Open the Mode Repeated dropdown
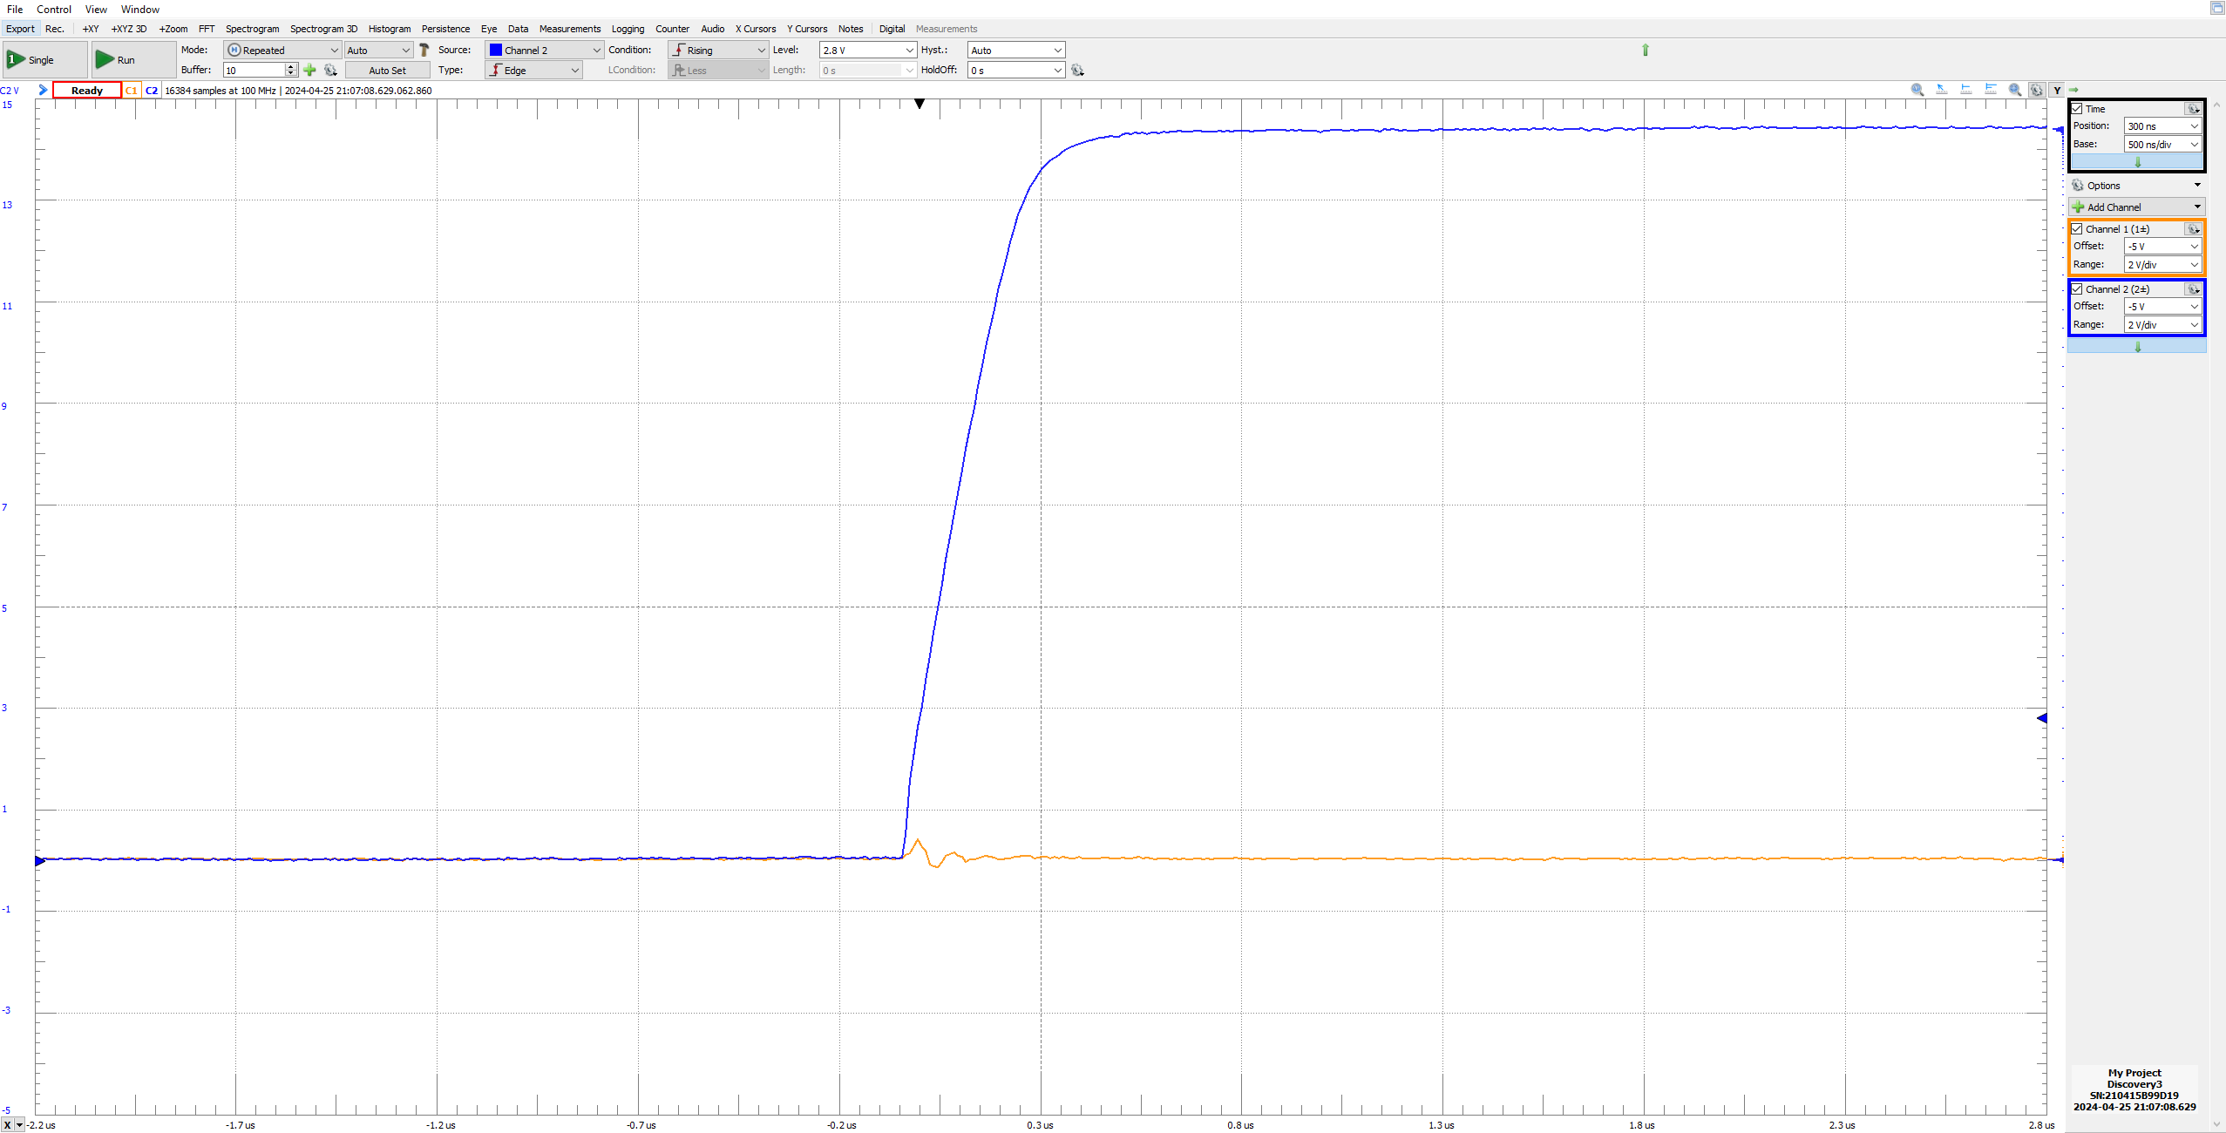The height and width of the screenshot is (1133, 2226). 282,50
